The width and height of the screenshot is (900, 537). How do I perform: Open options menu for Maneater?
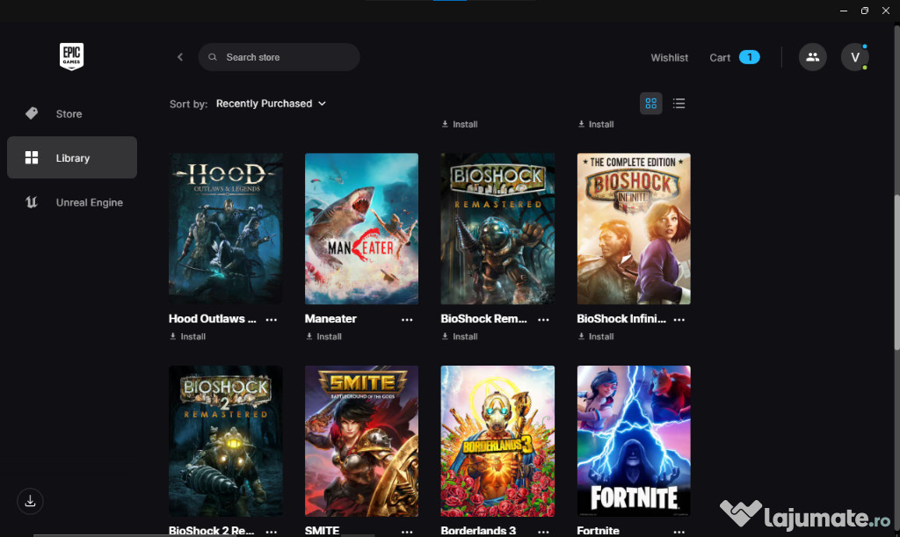pyautogui.click(x=407, y=320)
